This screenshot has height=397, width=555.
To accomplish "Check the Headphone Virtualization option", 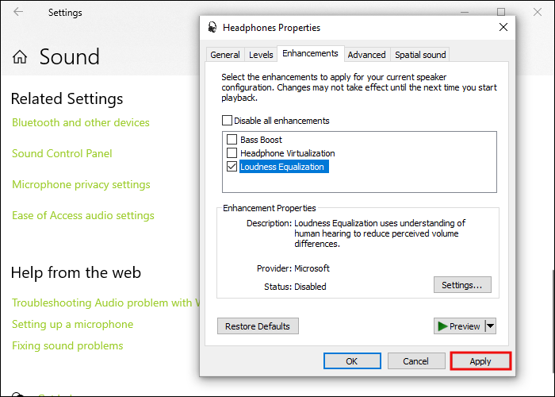I will tap(232, 153).
